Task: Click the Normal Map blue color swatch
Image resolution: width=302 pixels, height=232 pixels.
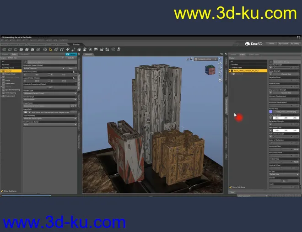Action: 271,111
